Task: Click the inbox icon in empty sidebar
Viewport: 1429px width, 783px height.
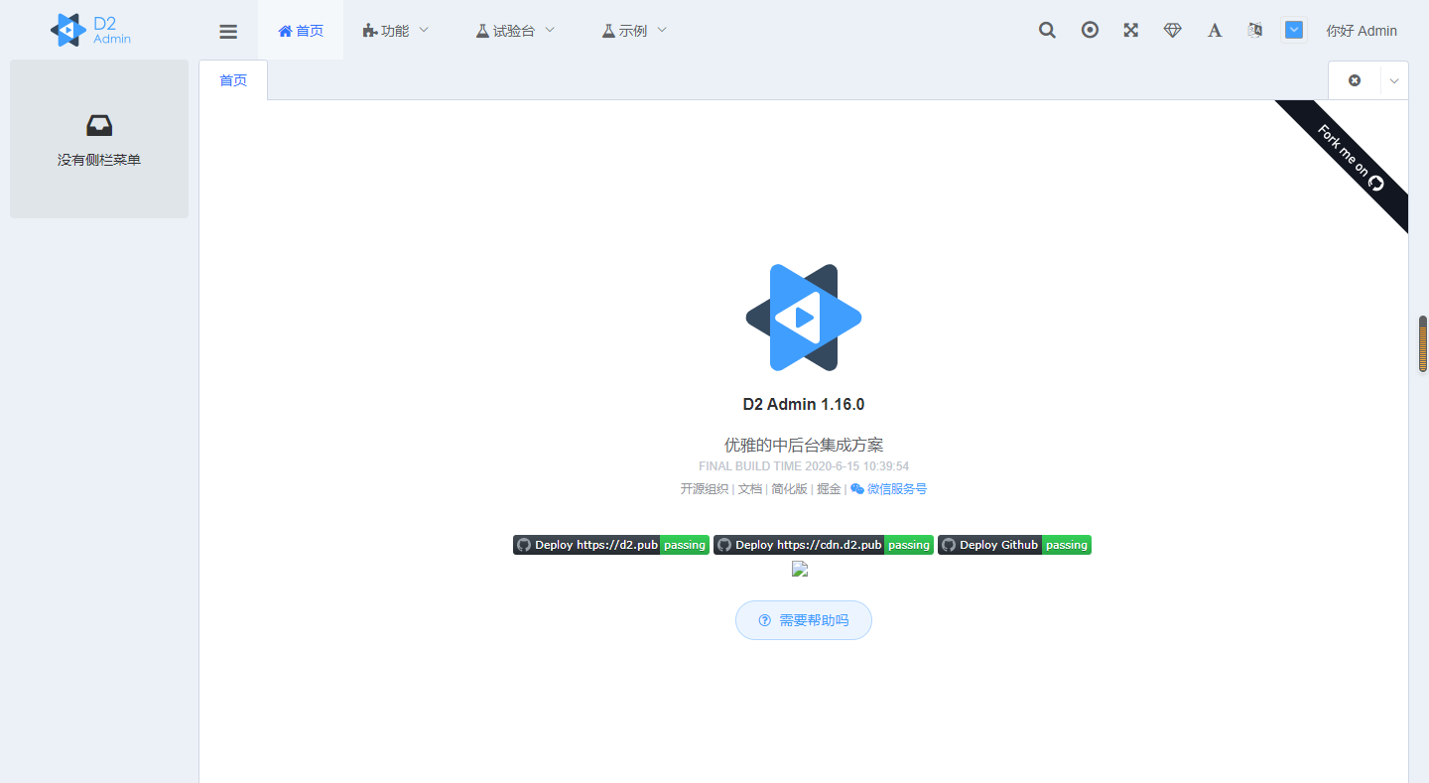Action: [x=99, y=126]
